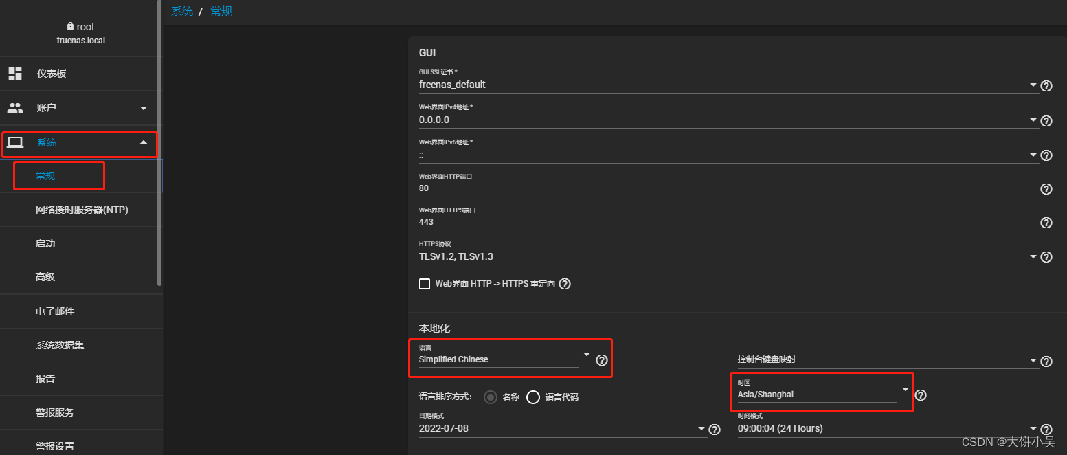The image size is (1067, 455).
Task: Click 系统 breadcrumb link
Action: 182,11
